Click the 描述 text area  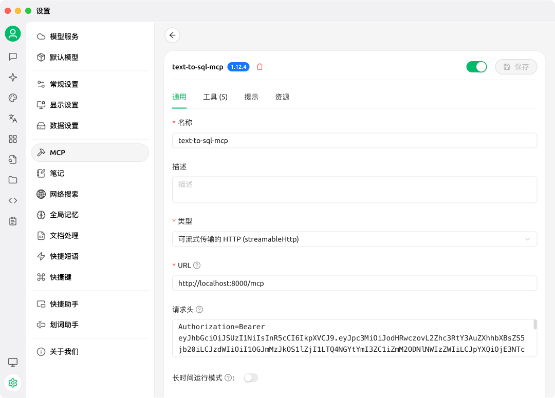click(354, 189)
